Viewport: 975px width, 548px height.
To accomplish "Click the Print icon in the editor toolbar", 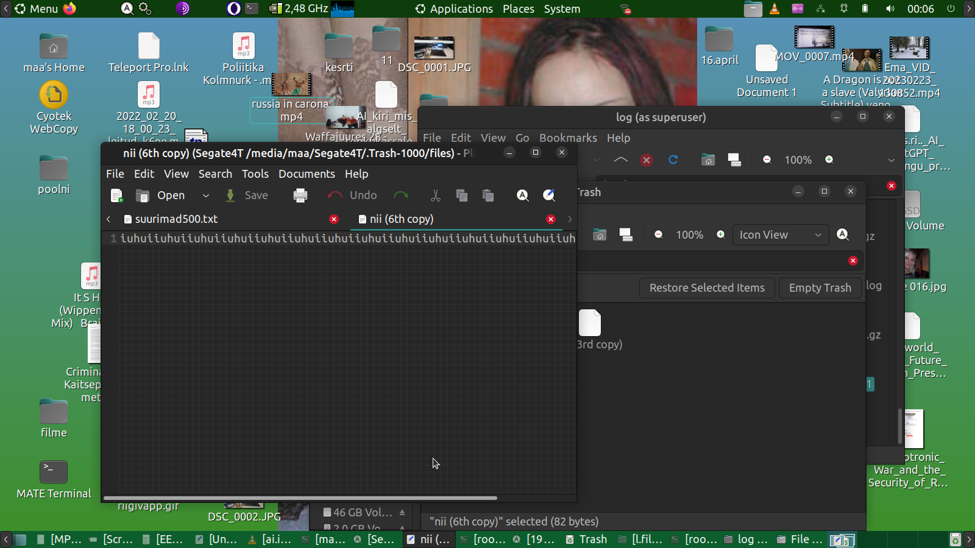I will pyautogui.click(x=300, y=195).
